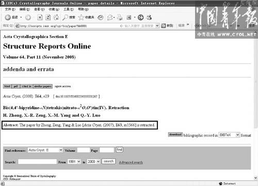Open the Mail envelope toolbar icon
Viewport: 258px width, 186px height.
click(x=110, y=18)
